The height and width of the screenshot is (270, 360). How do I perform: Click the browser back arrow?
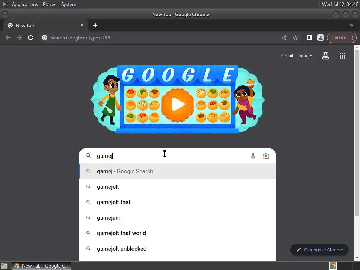pos(8,38)
